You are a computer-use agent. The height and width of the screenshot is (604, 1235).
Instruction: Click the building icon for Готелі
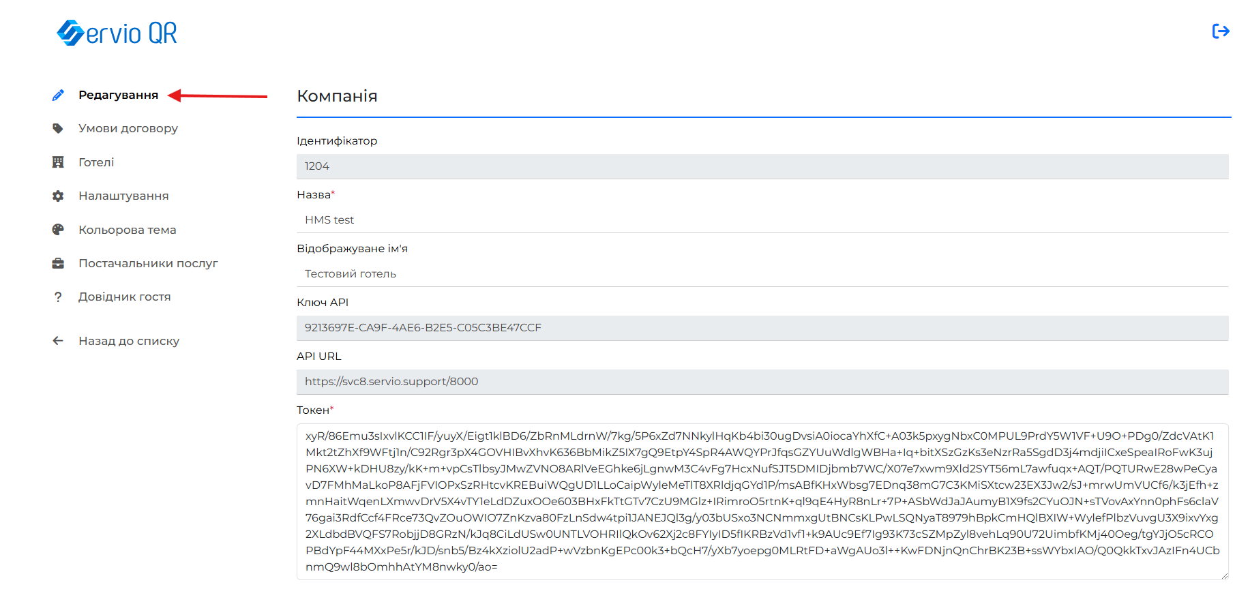[x=58, y=162]
